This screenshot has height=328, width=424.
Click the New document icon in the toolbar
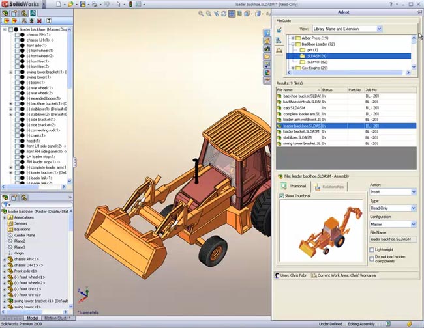[x=59, y=5]
